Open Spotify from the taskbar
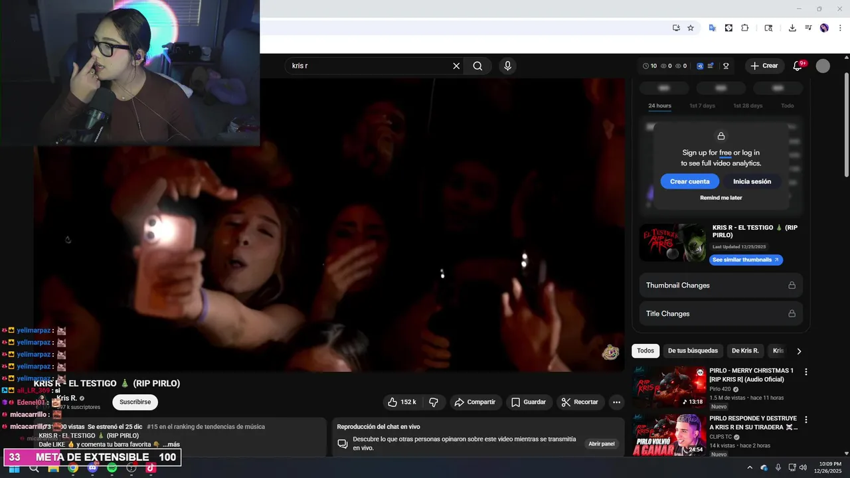Screen dimensions: 850x478 point(112,468)
